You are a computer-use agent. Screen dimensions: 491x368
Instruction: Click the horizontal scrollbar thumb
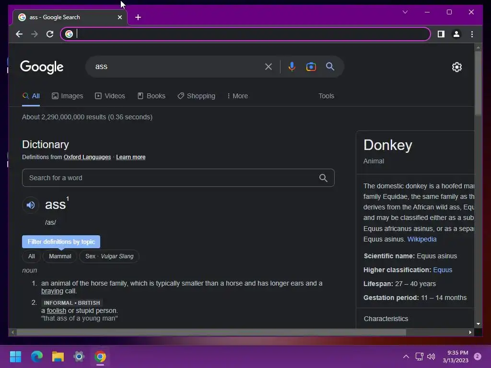pos(211,333)
